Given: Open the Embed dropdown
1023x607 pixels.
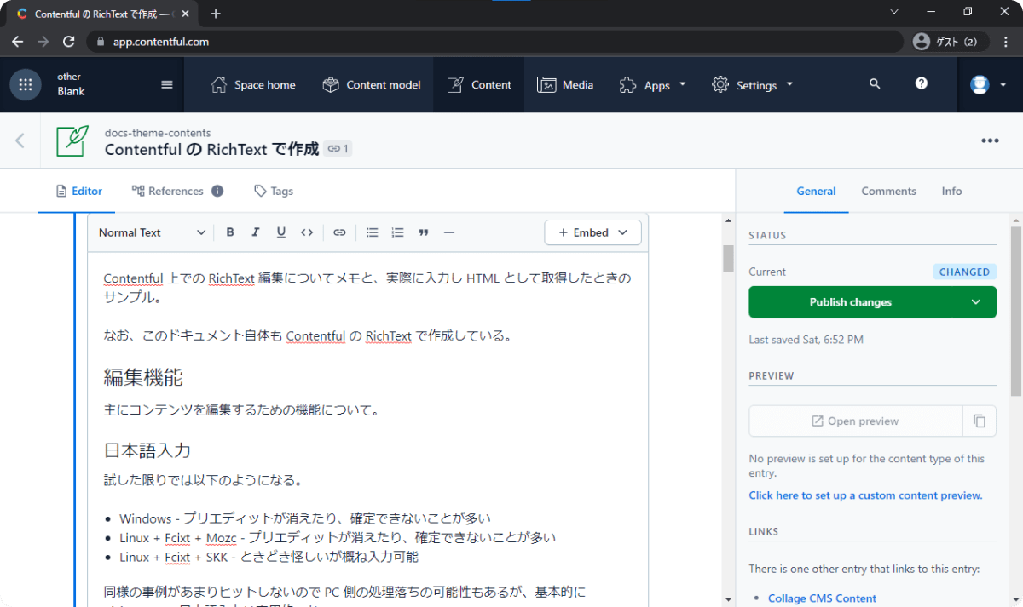Looking at the screenshot, I should 593,232.
